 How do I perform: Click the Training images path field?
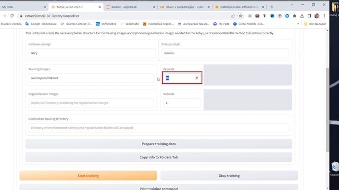tap(91, 78)
